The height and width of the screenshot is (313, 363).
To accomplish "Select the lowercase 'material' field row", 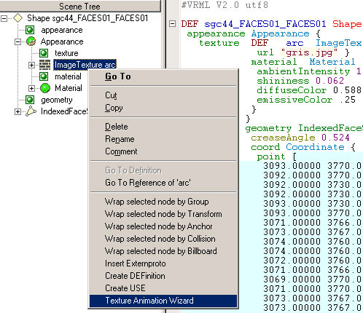I will [x=68, y=76].
